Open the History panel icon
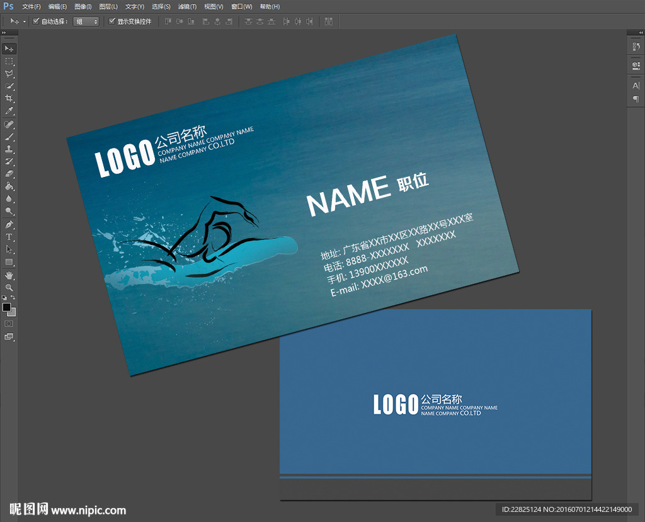The height and width of the screenshot is (522, 645). (x=636, y=46)
